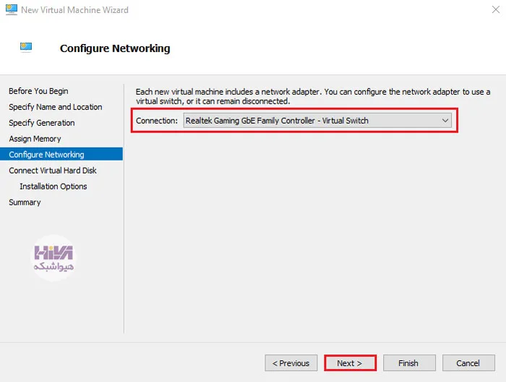This screenshot has height=382, width=506.
Task: Cancel the wizard
Action: coord(468,363)
